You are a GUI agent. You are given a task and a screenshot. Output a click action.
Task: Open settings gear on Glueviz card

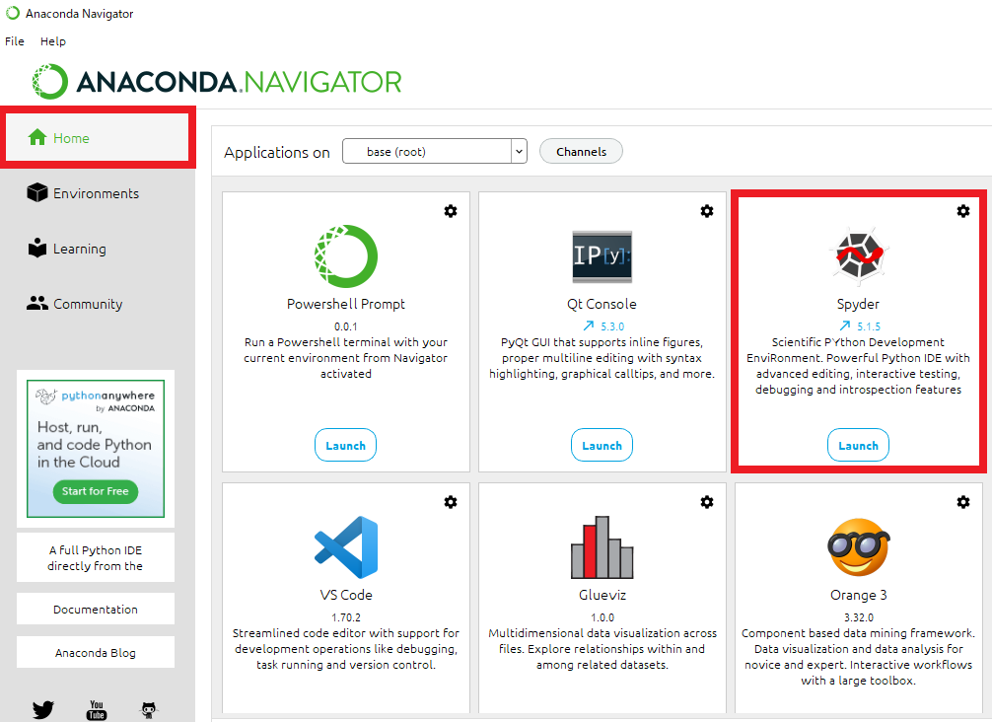tap(707, 502)
